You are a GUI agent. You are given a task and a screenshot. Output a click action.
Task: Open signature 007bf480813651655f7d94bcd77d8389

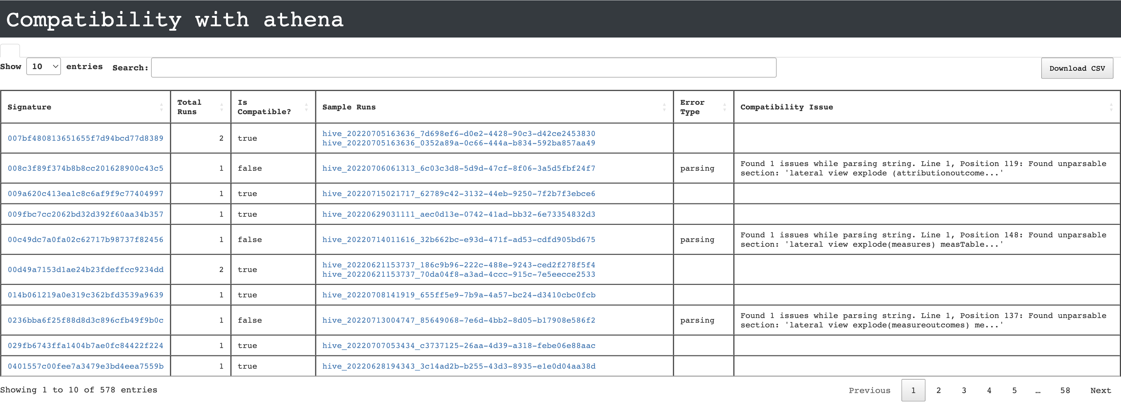pos(86,138)
